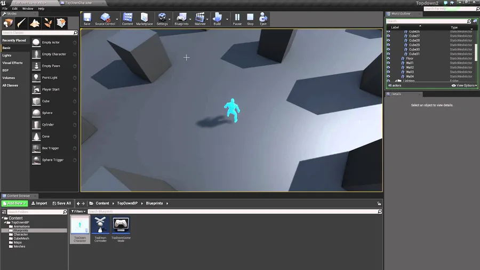This screenshot has height=270, width=480.
Task: Select the Place mode icon
Action: (8, 23)
